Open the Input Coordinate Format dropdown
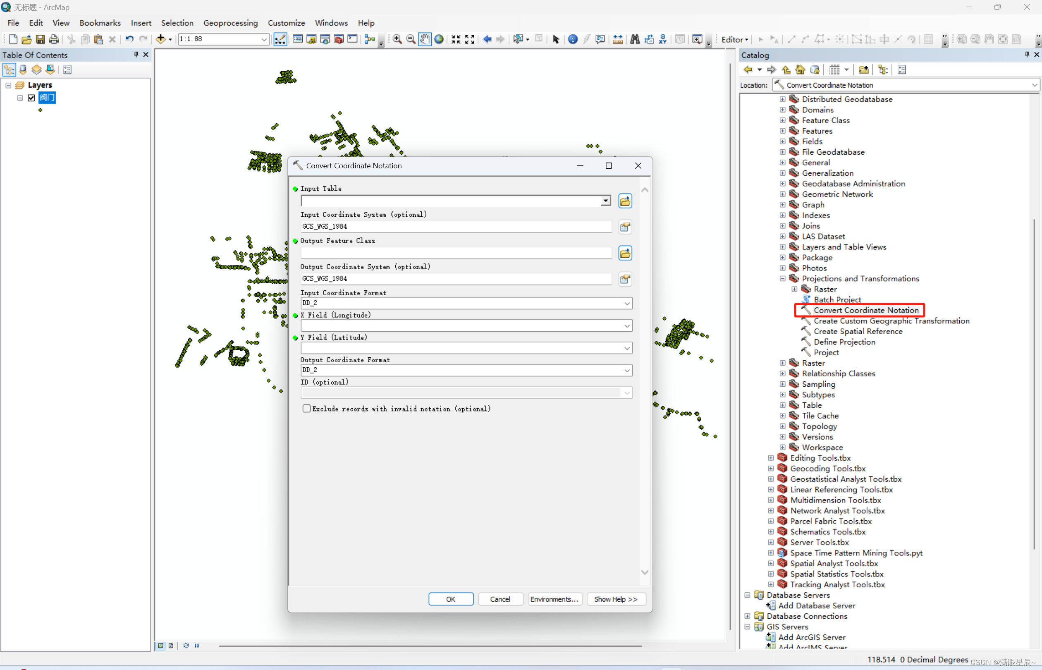This screenshot has height=670, width=1042. (627, 303)
